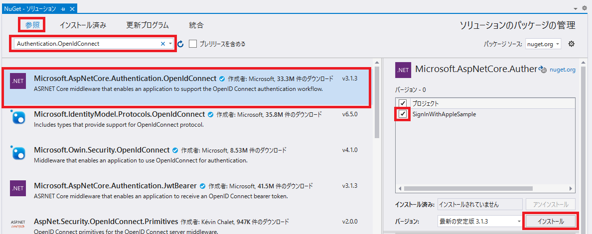Click the インストールされていません installed field

(x=480, y=205)
